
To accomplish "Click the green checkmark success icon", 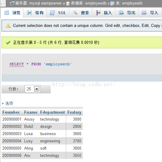I will click(8, 43).
